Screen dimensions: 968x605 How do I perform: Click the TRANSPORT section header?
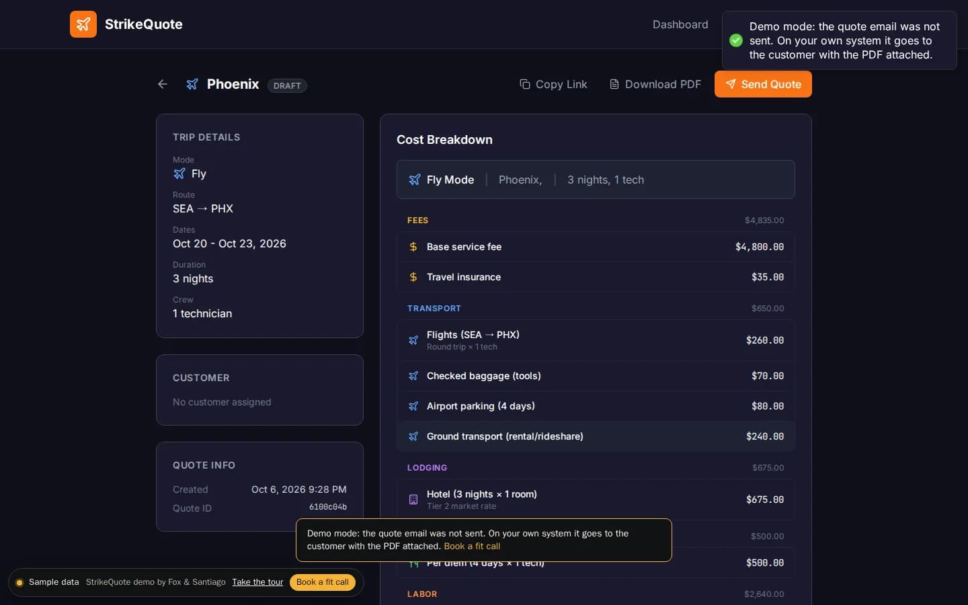(434, 309)
